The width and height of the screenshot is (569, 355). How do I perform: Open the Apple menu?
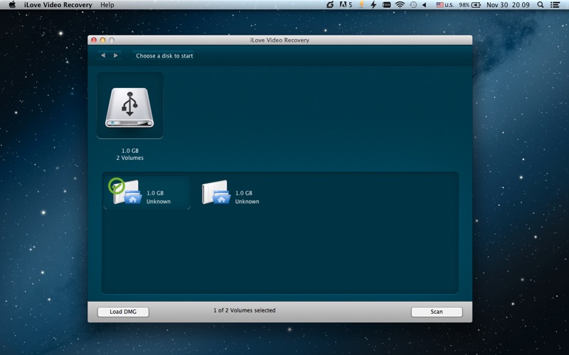pyautogui.click(x=12, y=5)
